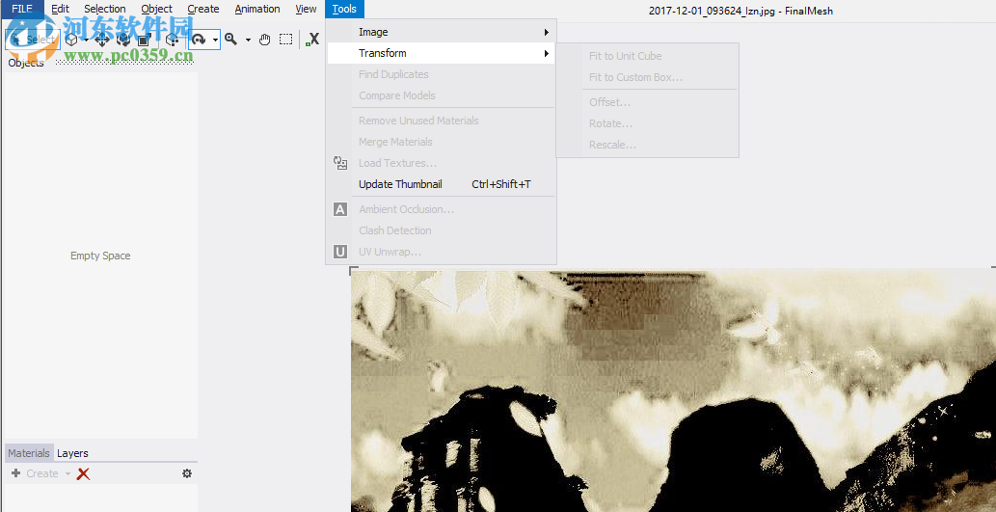
Task: Open the orbit tool dropdown arrow
Action: [x=215, y=40]
